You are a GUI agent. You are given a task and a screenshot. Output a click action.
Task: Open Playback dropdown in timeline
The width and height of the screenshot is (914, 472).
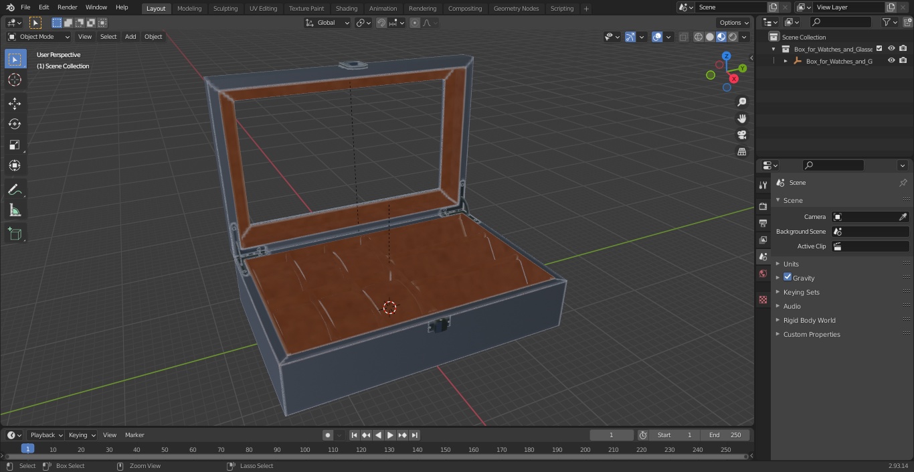(46, 435)
